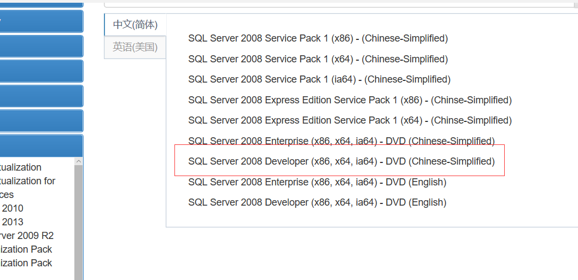Select the truncated "ces" sidebar entry
578x280 pixels.
click(x=7, y=195)
